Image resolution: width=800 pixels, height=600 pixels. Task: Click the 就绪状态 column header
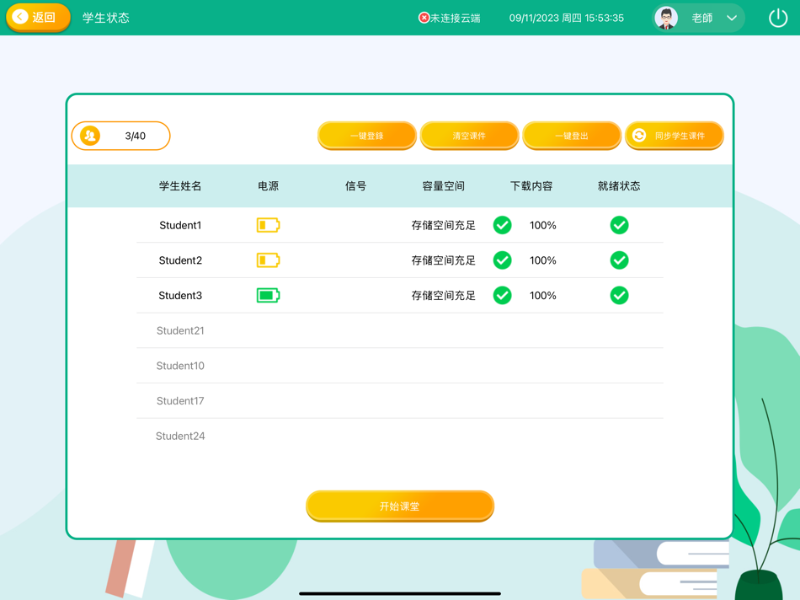click(x=619, y=186)
